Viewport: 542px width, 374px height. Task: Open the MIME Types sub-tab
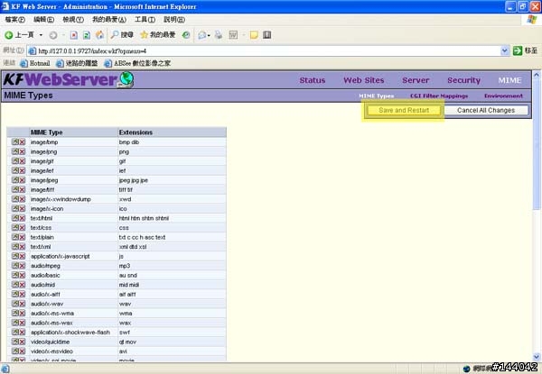pos(376,96)
